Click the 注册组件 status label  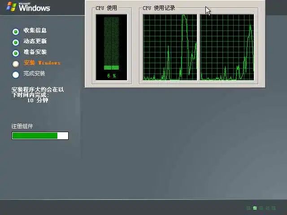22,126
